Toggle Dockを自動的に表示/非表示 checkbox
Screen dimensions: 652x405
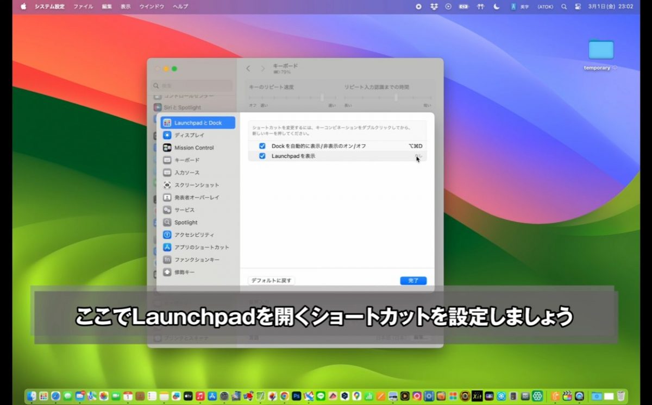coord(262,146)
